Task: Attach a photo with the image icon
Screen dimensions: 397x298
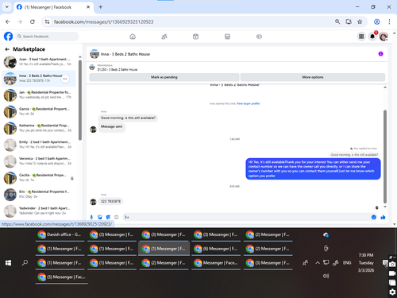Action: tap(100, 217)
